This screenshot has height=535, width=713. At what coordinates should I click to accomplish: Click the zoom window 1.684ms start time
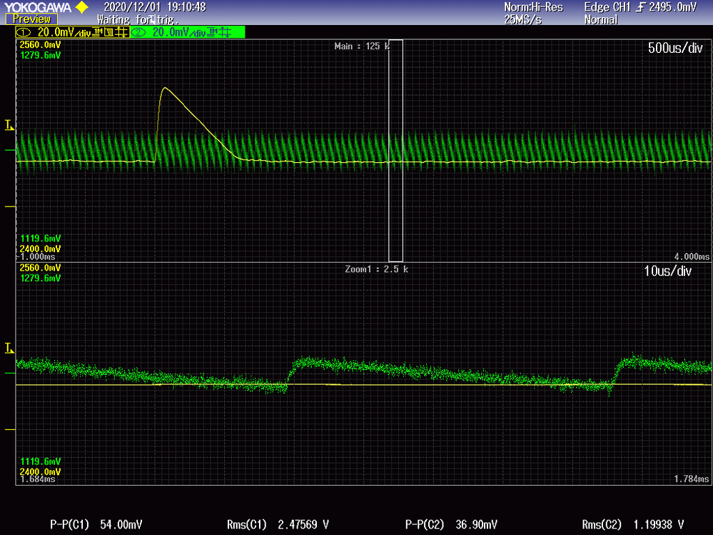click(37, 479)
